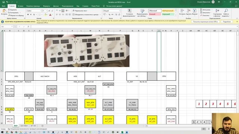
Task: Click the Excel icon in the taskbar
Action: coord(122,133)
